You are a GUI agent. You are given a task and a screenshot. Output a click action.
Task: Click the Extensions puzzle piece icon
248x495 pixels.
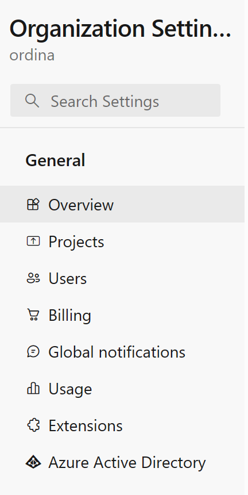[x=33, y=425]
